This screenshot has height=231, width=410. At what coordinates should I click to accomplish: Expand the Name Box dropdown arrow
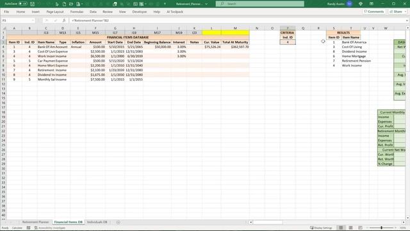33,21
